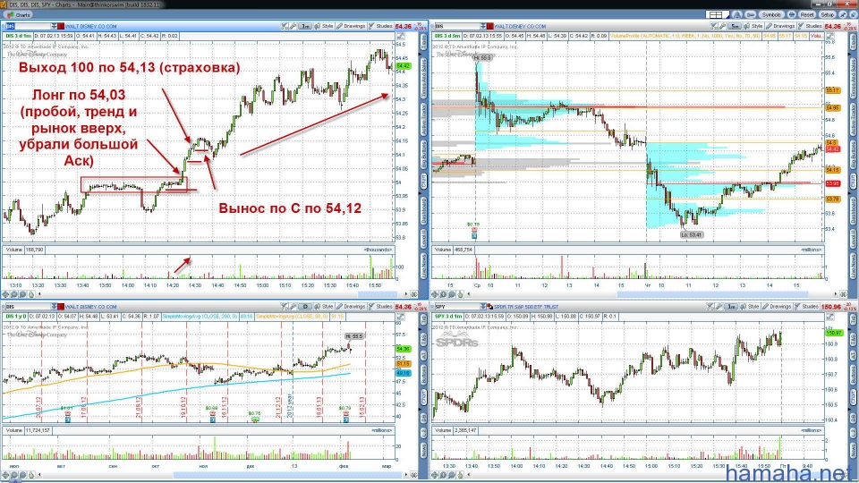
Task: Click the pan crosshair icon under the SPY chart
Action: [436, 475]
